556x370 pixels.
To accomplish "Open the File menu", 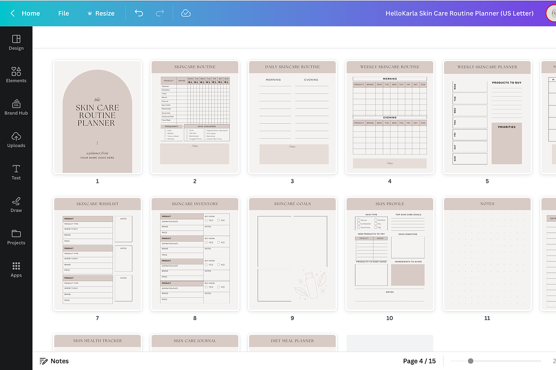I will click(x=63, y=13).
